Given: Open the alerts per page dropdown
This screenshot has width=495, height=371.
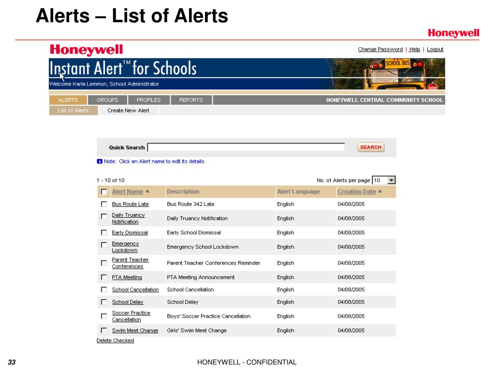Looking at the screenshot, I should pos(391,180).
